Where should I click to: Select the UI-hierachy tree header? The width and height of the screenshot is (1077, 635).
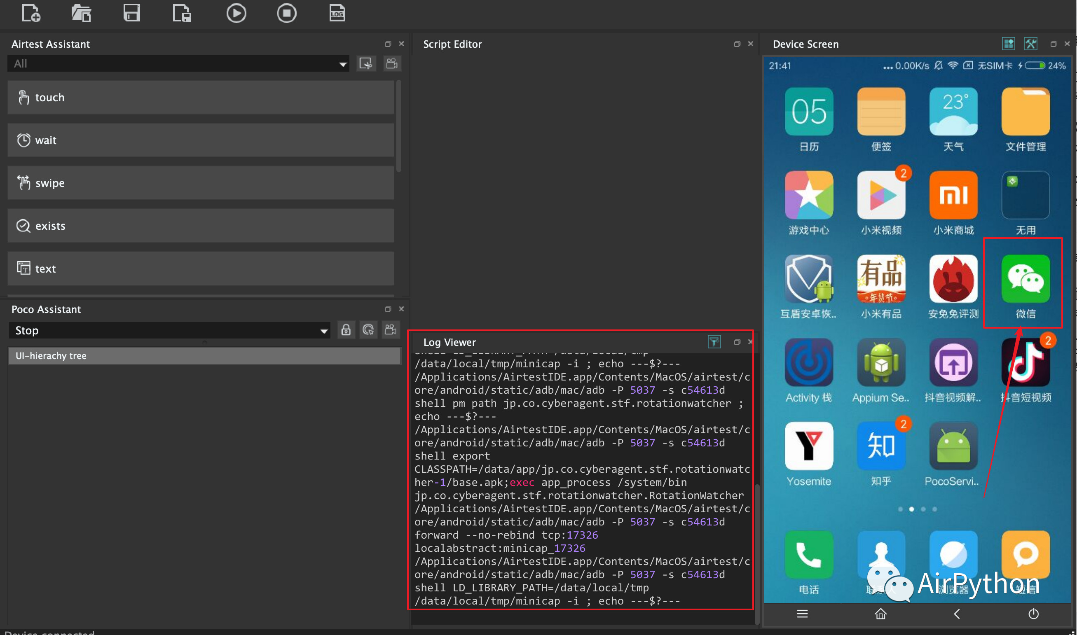point(205,355)
